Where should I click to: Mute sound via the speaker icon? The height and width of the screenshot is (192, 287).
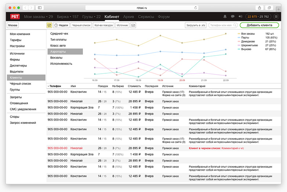tap(240, 16)
